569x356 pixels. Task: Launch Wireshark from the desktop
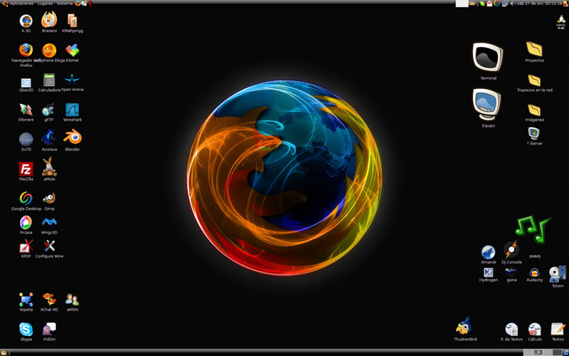click(x=72, y=110)
